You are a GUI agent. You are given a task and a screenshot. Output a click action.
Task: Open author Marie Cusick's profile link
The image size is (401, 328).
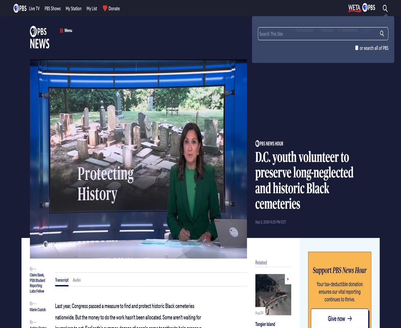38,309
